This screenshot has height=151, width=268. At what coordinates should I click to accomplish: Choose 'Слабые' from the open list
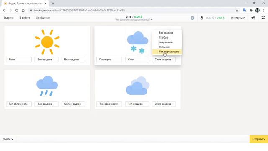pyautogui.click(x=167, y=37)
